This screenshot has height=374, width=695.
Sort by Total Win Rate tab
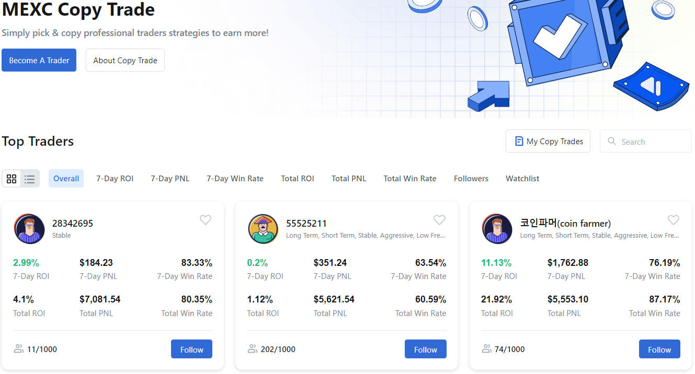pyautogui.click(x=410, y=179)
